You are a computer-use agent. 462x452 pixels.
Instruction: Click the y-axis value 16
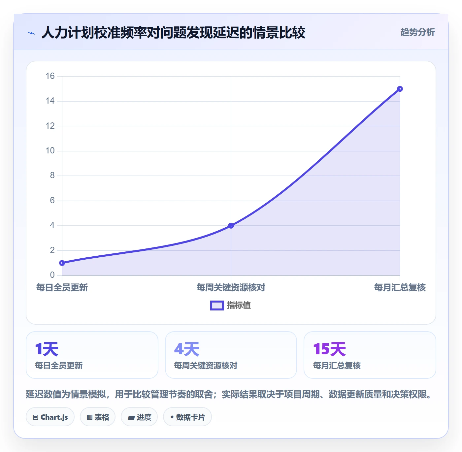click(x=50, y=76)
